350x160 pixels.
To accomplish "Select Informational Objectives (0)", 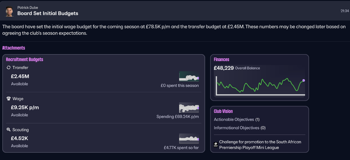I will tap(240, 128).
